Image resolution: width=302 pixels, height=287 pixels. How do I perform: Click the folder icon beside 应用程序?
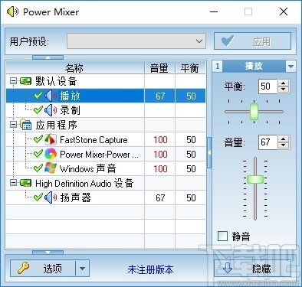click(x=25, y=125)
